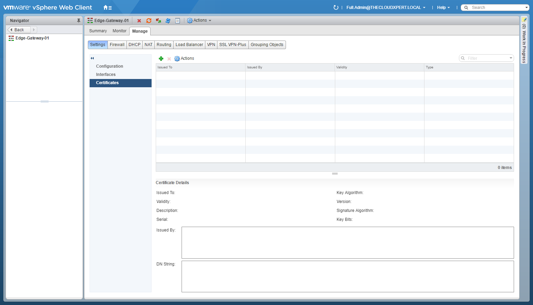Click the vSphere home icon
Screen dimensions: 533x305
coord(107,8)
